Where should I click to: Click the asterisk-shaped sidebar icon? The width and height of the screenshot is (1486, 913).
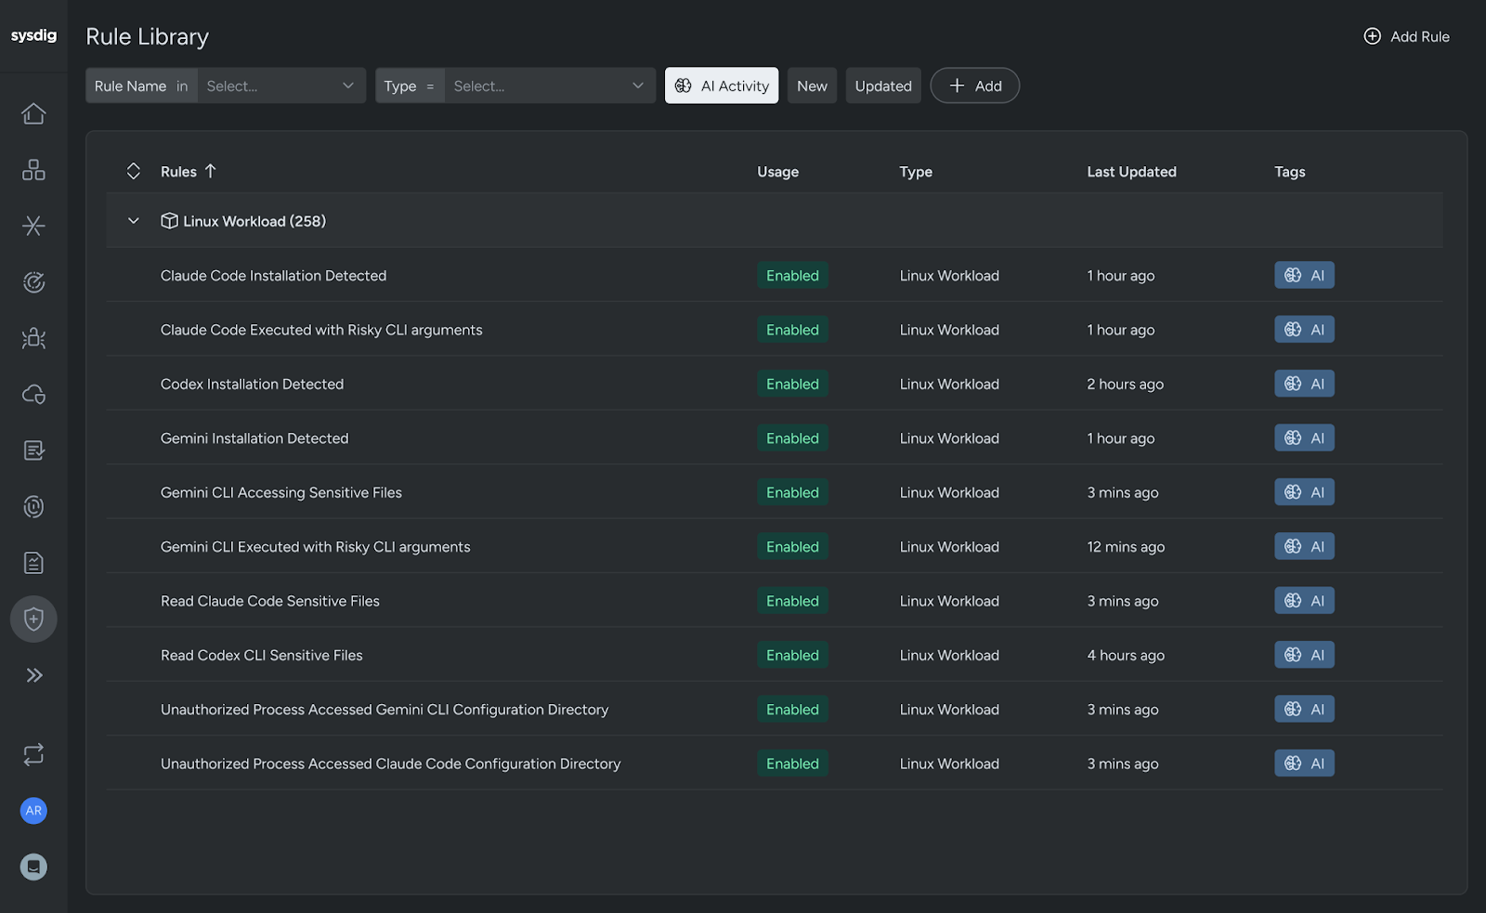[x=33, y=226]
